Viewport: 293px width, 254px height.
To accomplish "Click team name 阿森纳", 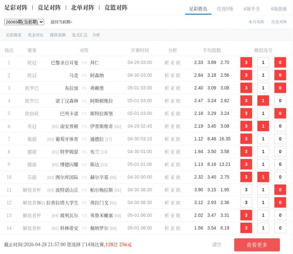I will (97, 75).
